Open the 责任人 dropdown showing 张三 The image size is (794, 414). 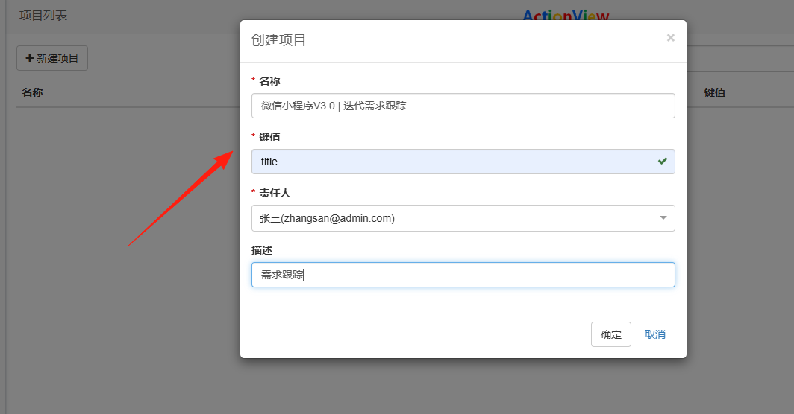[463, 218]
